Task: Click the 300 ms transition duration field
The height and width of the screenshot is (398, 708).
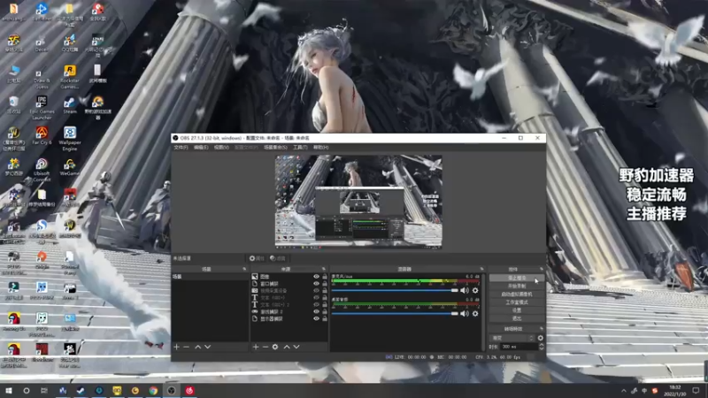Action: [519, 347]
